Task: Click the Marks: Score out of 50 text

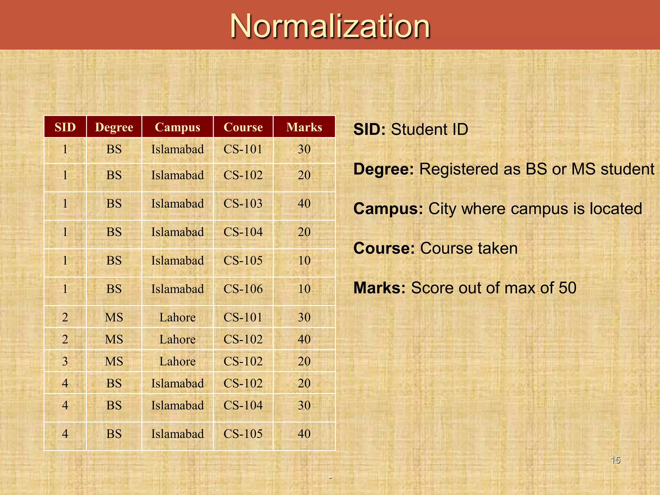Action: coord(465,288)
